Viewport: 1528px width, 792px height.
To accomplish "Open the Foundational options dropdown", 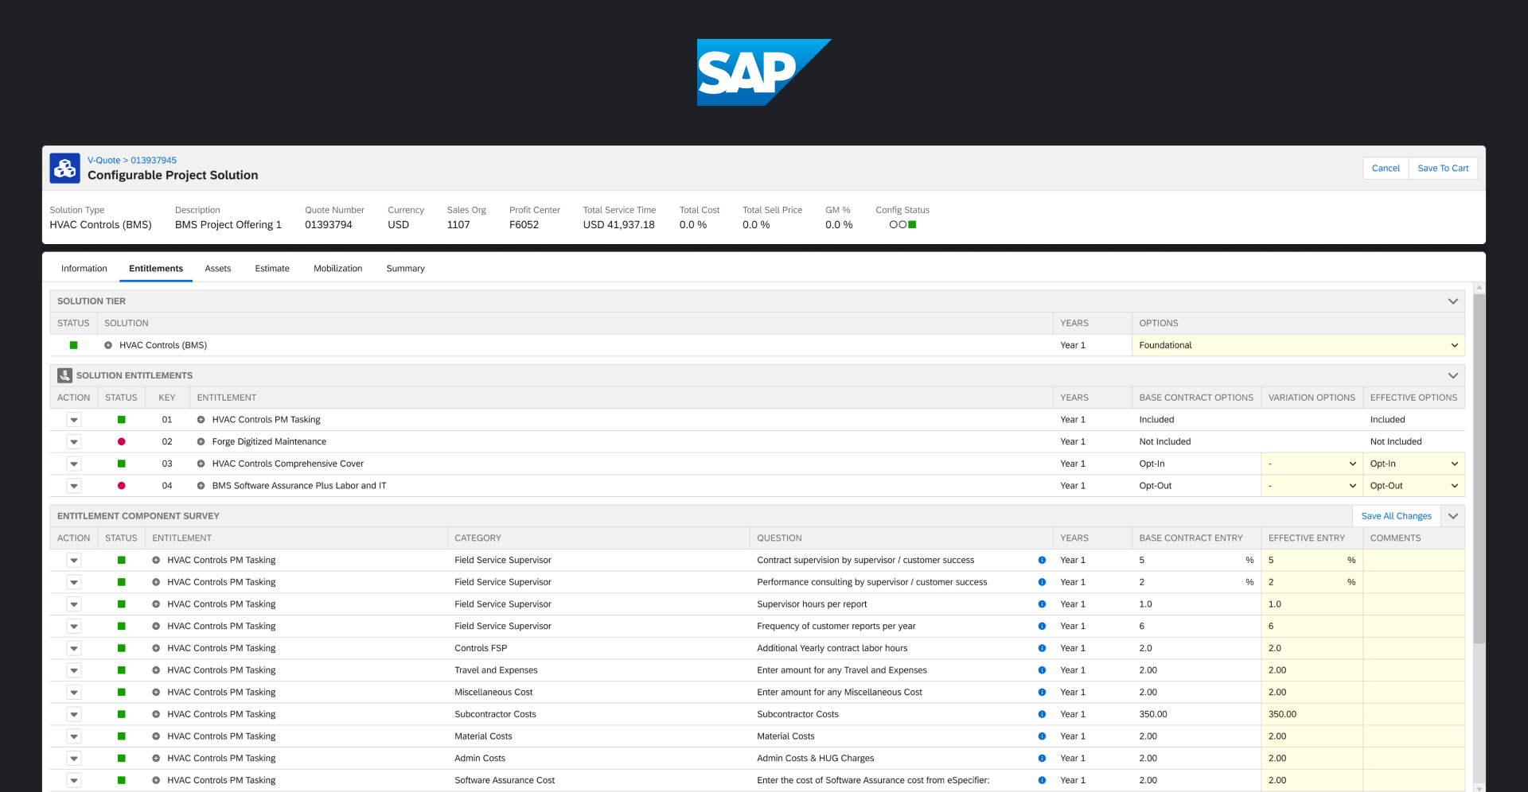I will 1298,345.
